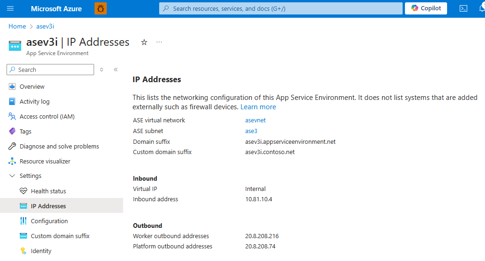Click the App Service Environment subtitle
485x261 pixels.
pos(57,53)
